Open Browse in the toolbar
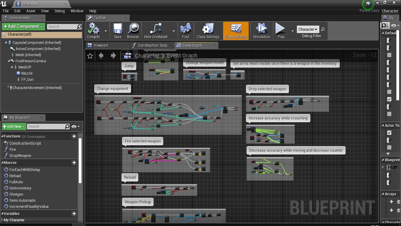This screenshot has height=226, width=401. pos(133,29)
